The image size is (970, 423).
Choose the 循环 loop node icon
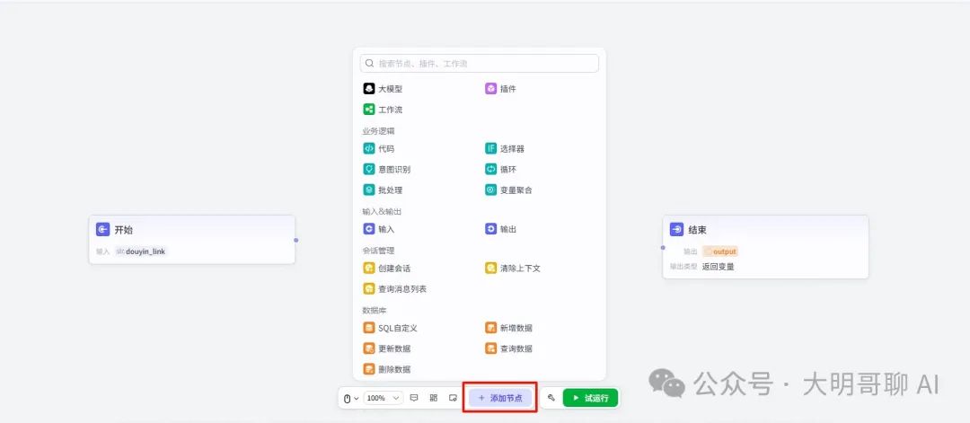click(490, 169)
